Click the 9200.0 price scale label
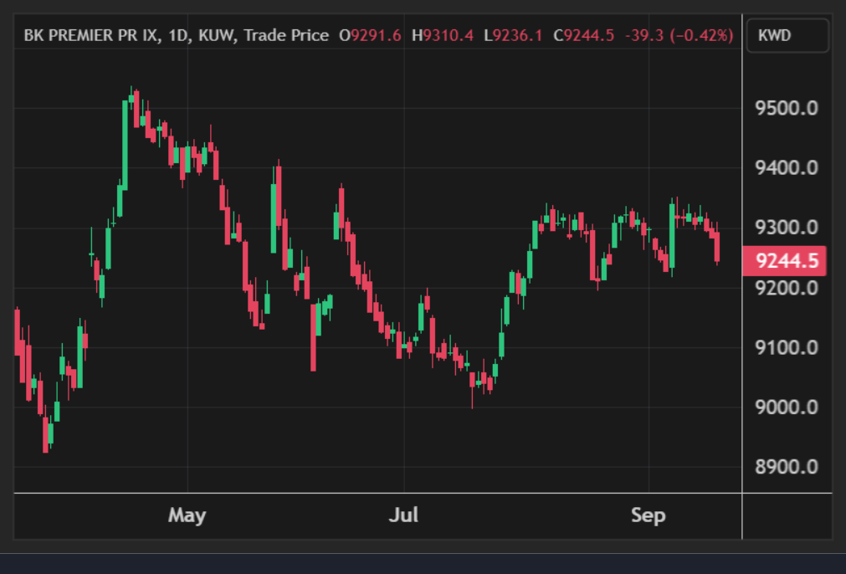 click(x=787, y=288)
